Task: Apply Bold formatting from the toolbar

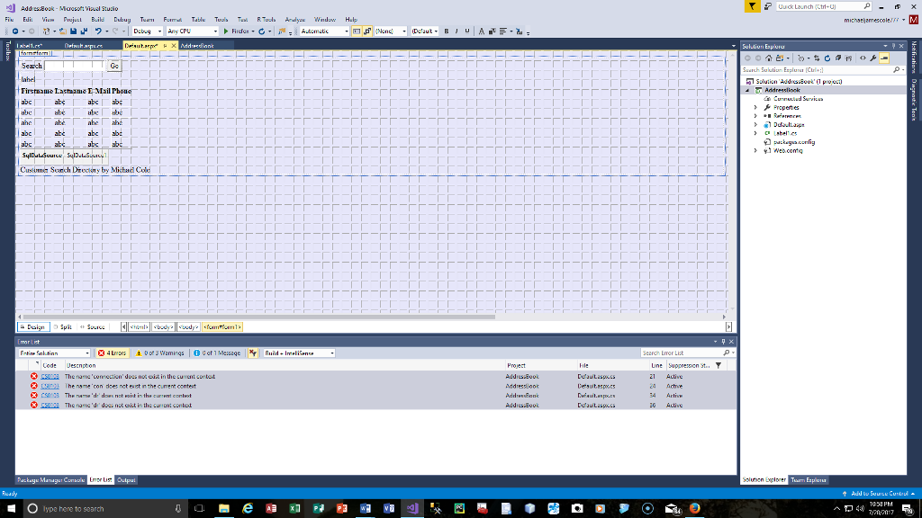Action: click(x=447, y=31)
